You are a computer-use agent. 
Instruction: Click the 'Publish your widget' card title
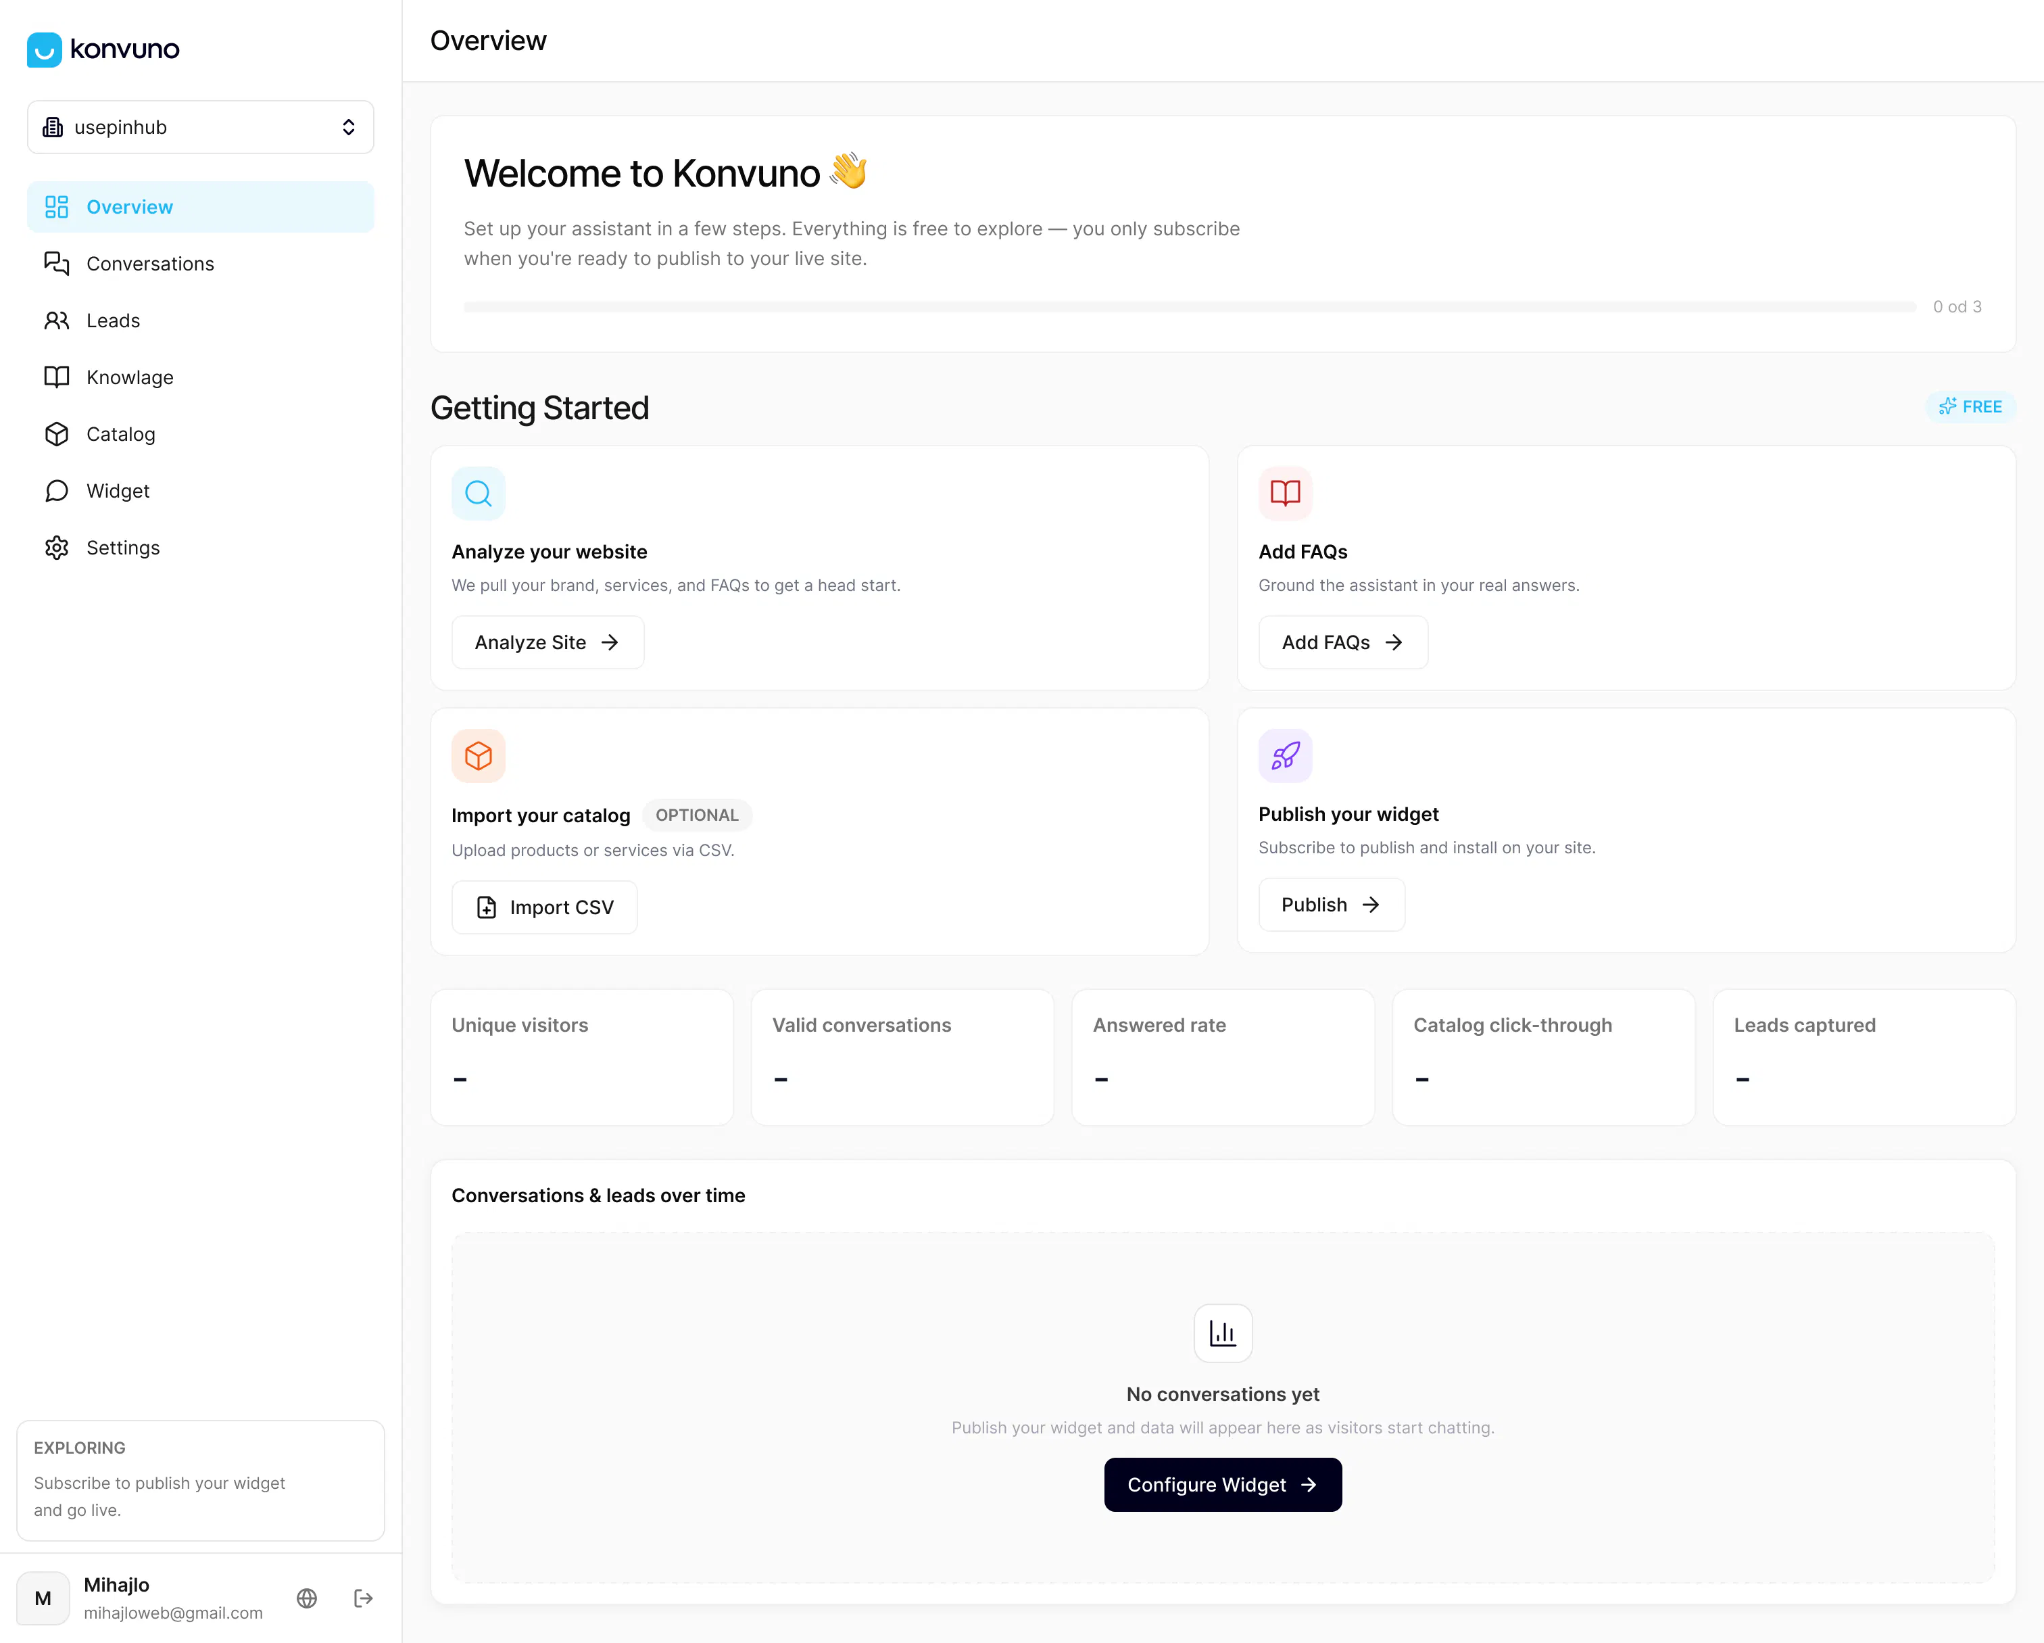(1348, 814)
